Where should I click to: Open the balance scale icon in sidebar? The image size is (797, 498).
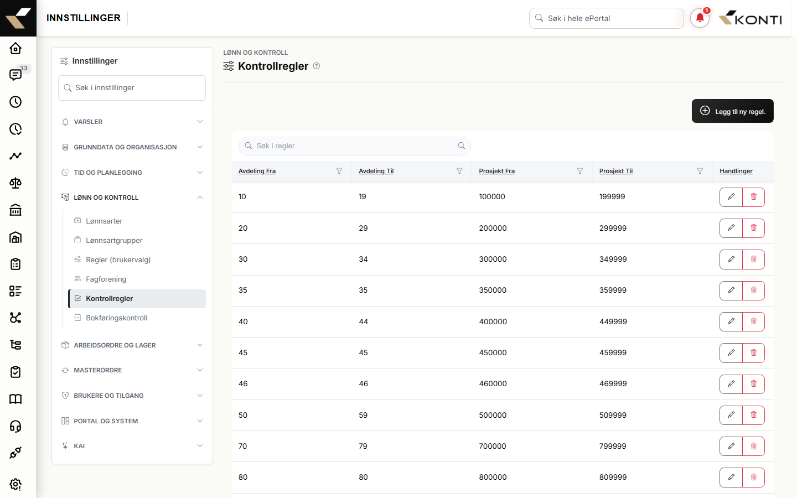tap(15, 183)
